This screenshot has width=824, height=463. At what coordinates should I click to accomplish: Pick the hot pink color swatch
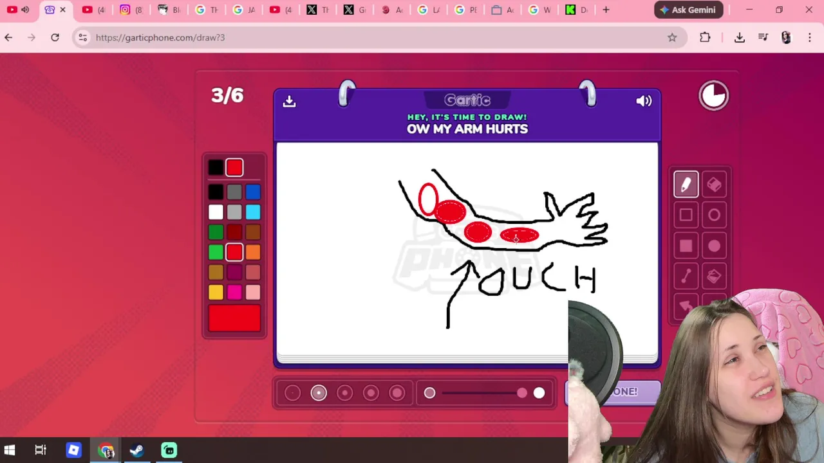click(234, 293)
